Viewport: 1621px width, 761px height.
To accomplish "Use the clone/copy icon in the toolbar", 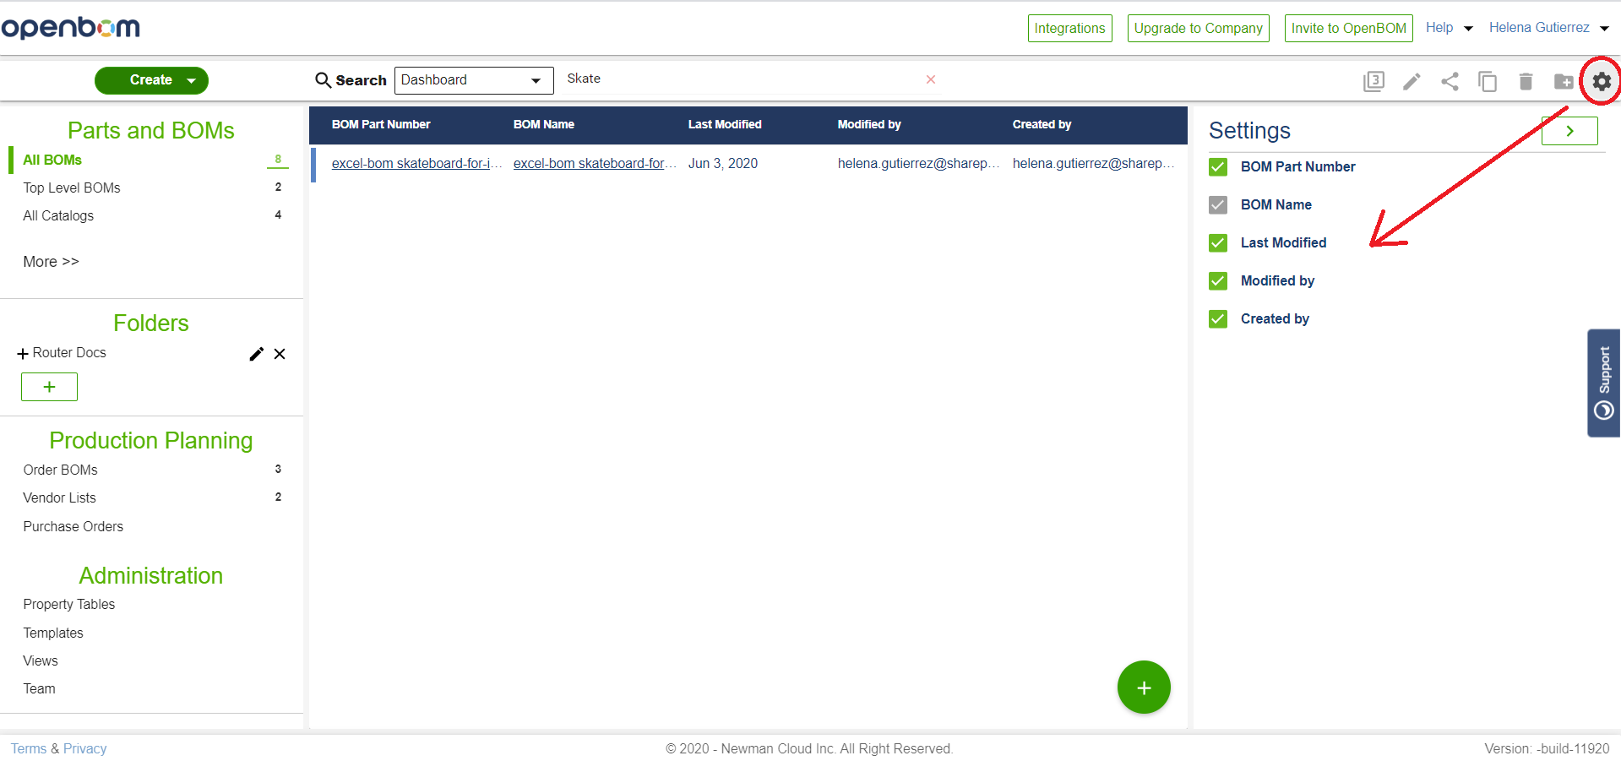I will coord(1488,81).
